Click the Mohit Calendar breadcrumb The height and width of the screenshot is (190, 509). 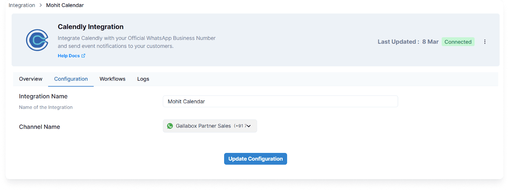[65, 5]
